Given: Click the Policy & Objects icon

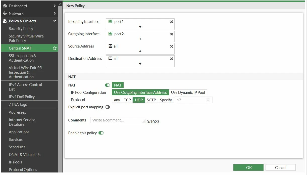Looking at the screenshot, I should tap(5, 21).
